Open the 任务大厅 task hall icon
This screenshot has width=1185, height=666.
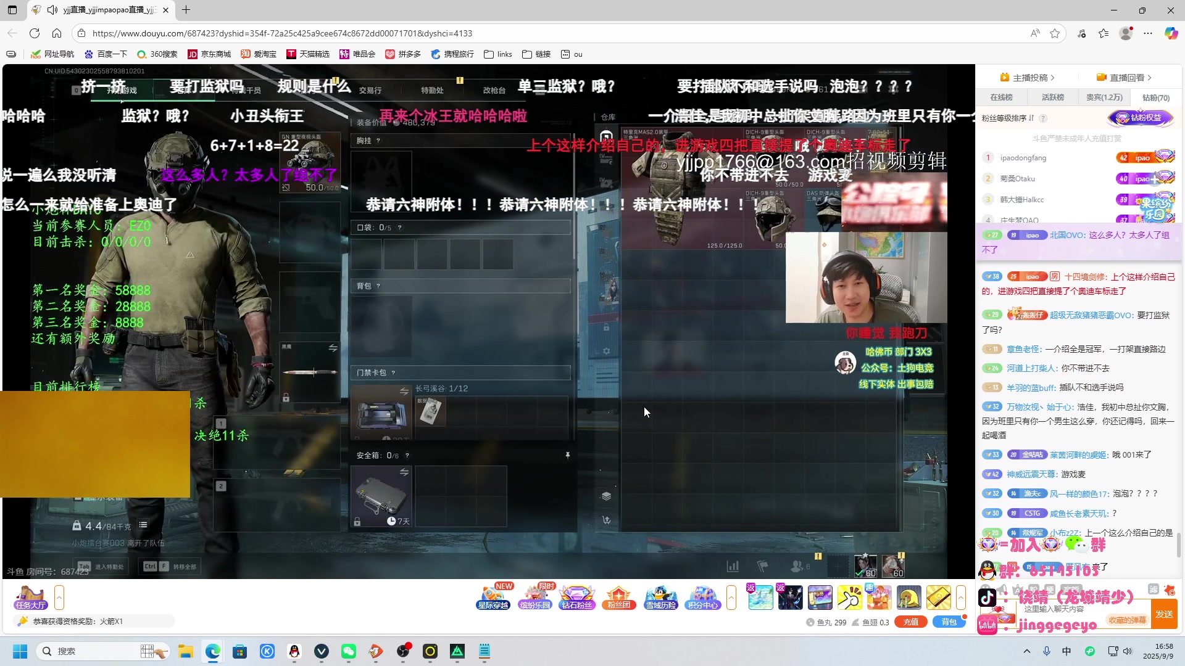(x=31, y=597)
